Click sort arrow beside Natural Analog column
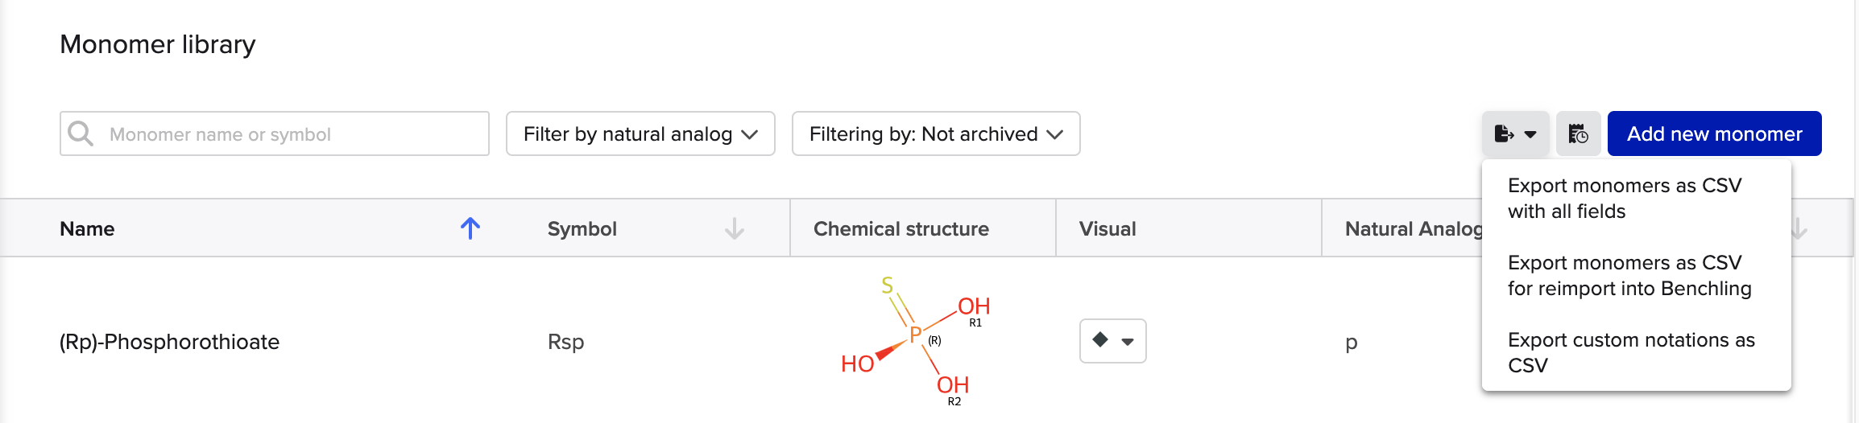The height and width of the screenshot is (423, 1859). [1799, 228]
